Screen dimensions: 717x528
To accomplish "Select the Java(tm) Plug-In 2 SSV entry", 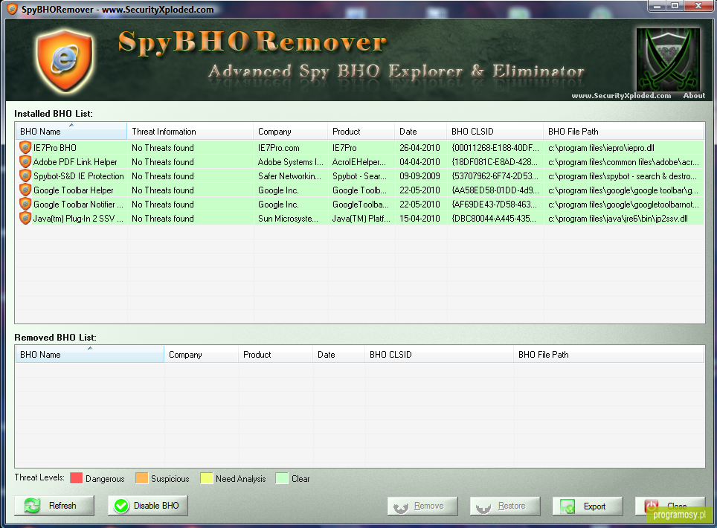I will tap(78, 219).
